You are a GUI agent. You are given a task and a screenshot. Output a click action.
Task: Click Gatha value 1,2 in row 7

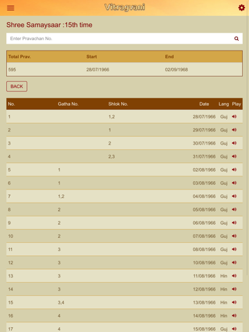pyautogui.click(x=61, y=196)
